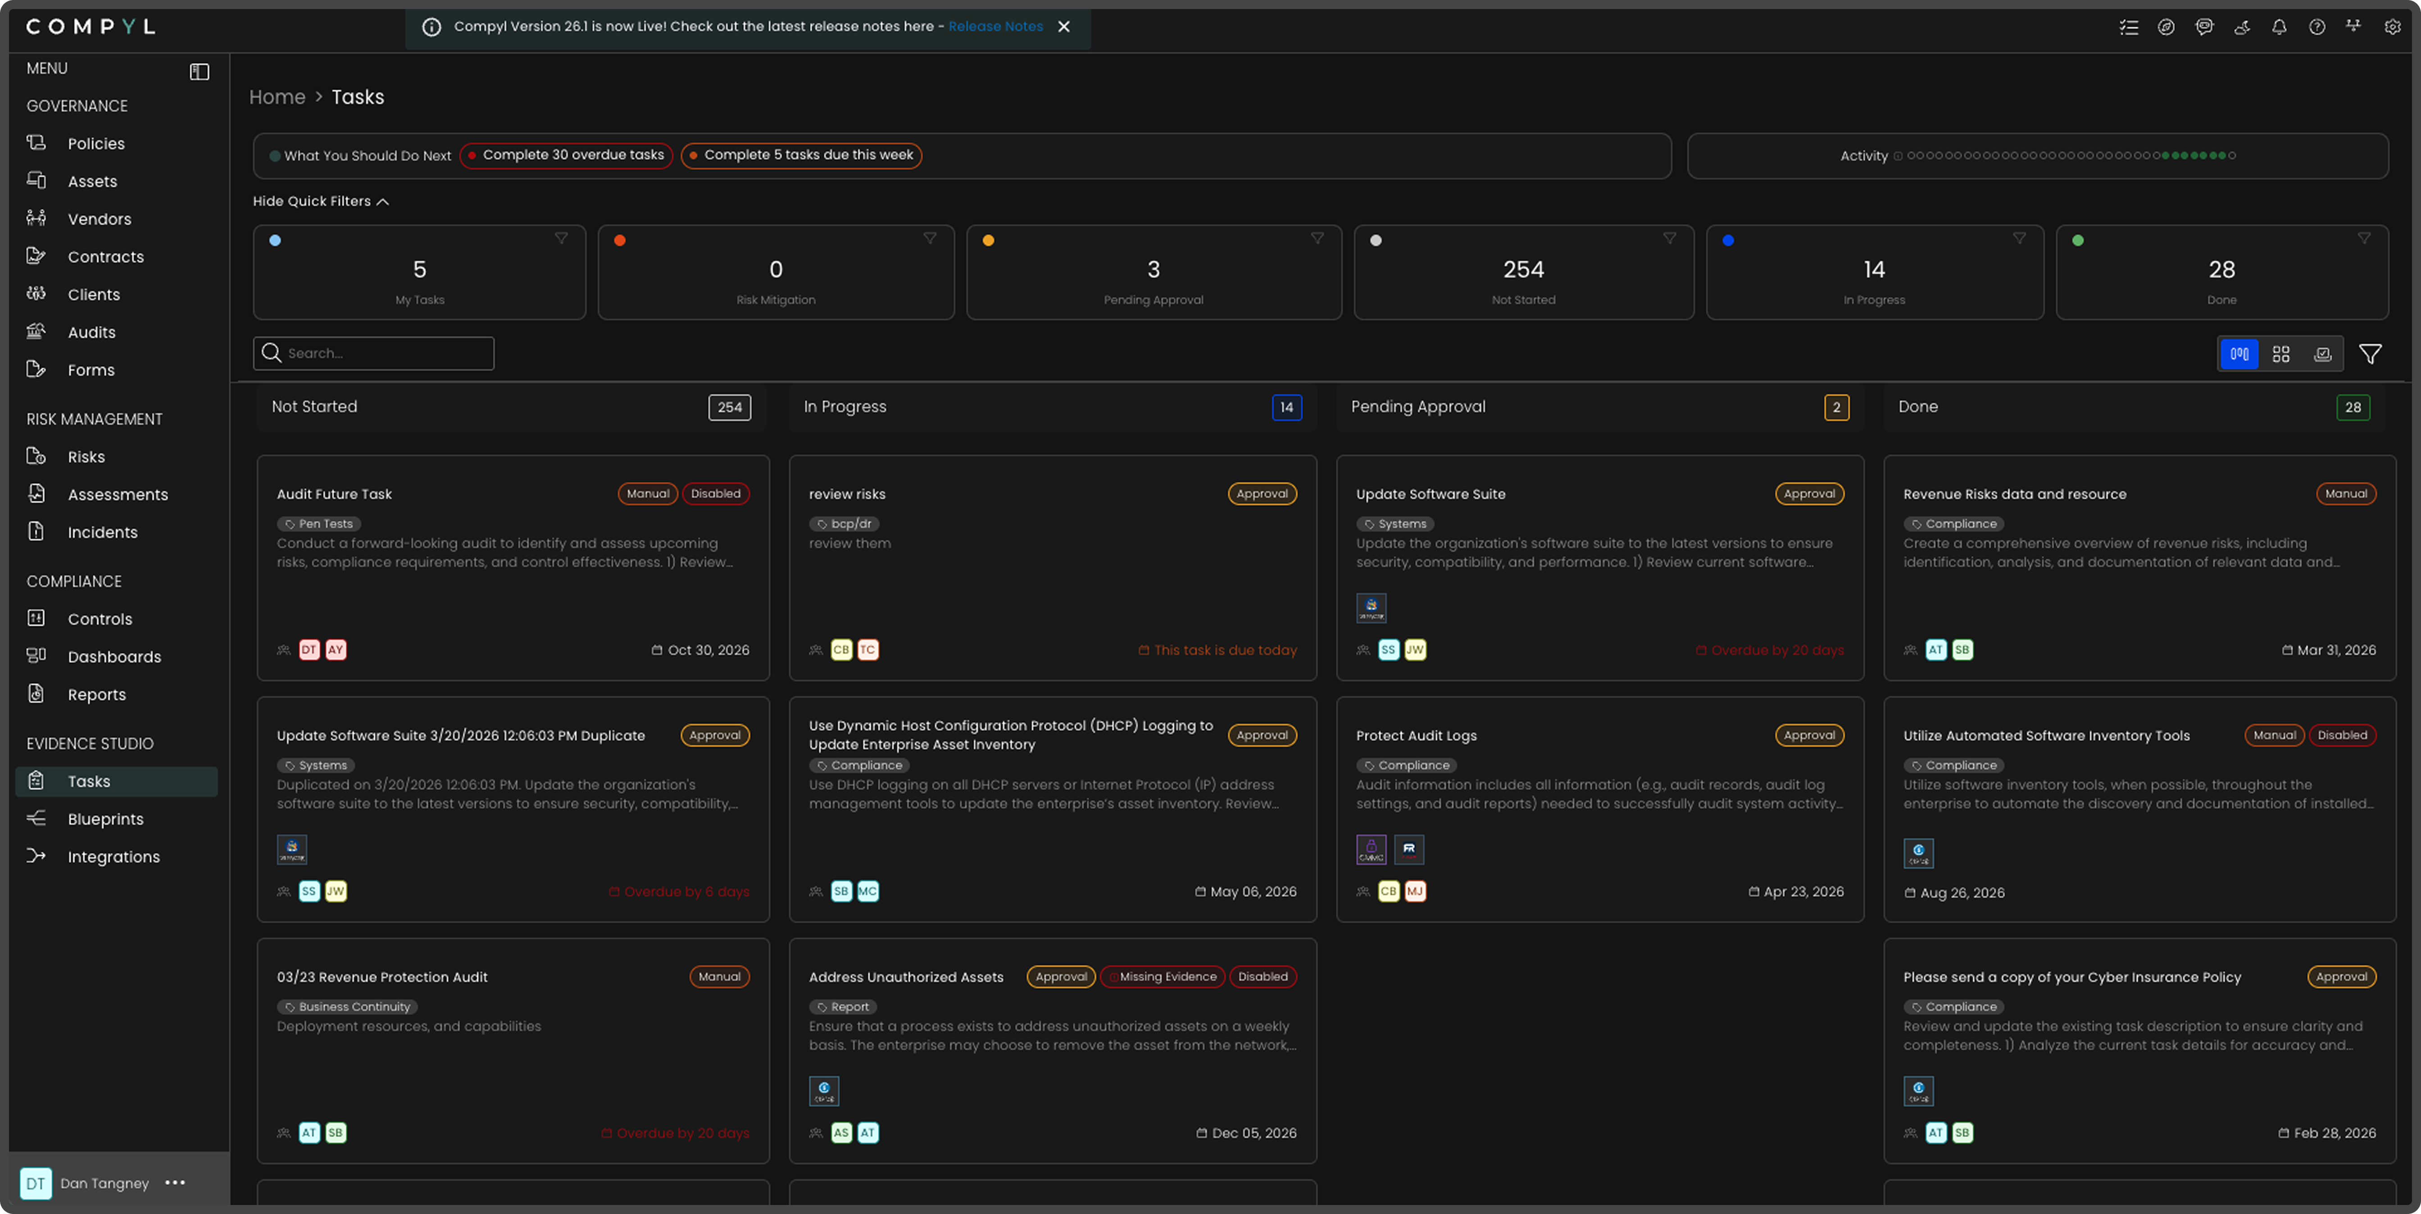The image size is (2421, 1214).
Task: Open the help question mark icon
Action: click(2317, 27)
